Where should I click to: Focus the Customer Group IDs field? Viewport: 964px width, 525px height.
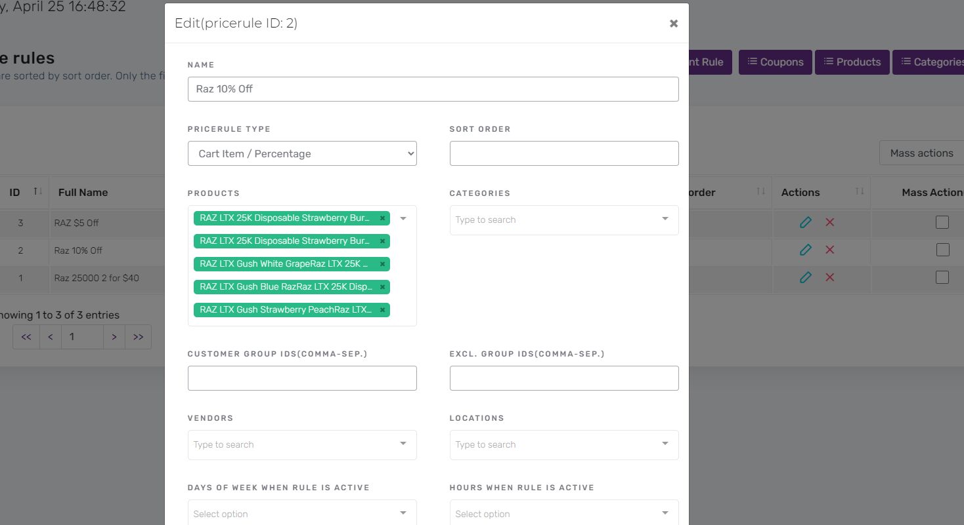tap(302, 378)
